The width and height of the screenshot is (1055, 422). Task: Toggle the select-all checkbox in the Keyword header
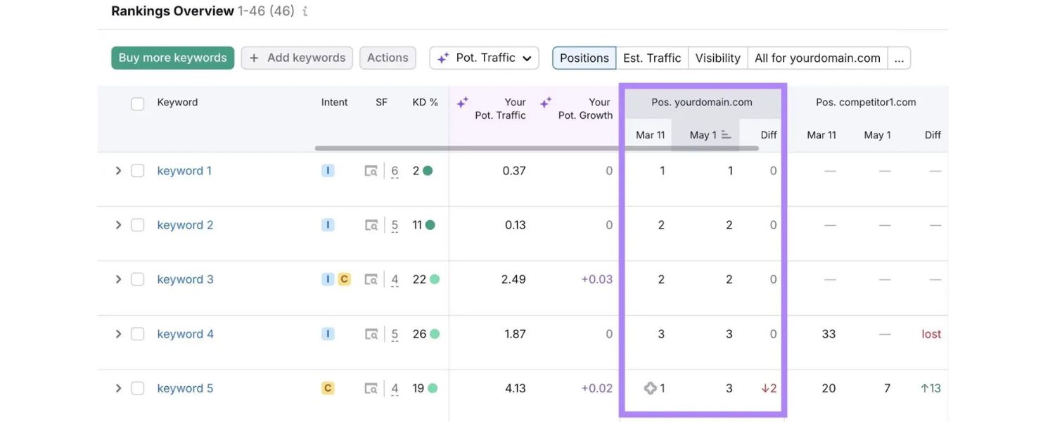pyautogui.click(x=138, y=104)
